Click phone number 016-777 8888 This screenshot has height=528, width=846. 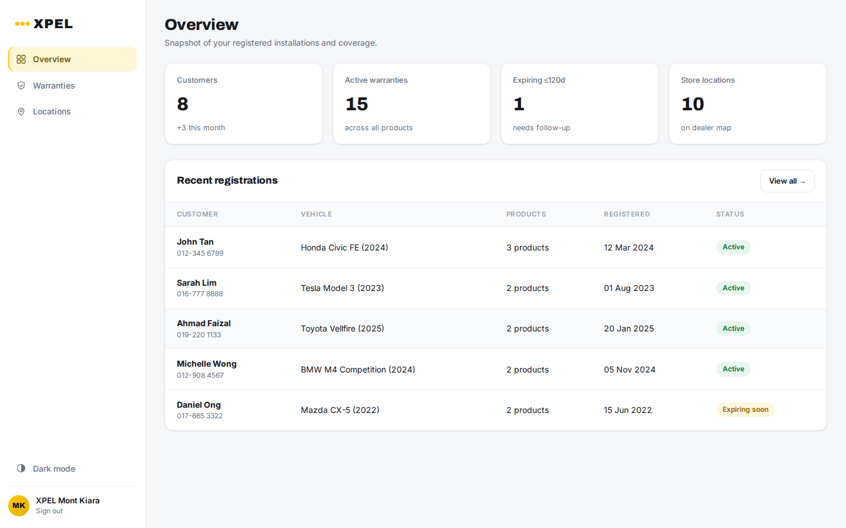point(200,294)
